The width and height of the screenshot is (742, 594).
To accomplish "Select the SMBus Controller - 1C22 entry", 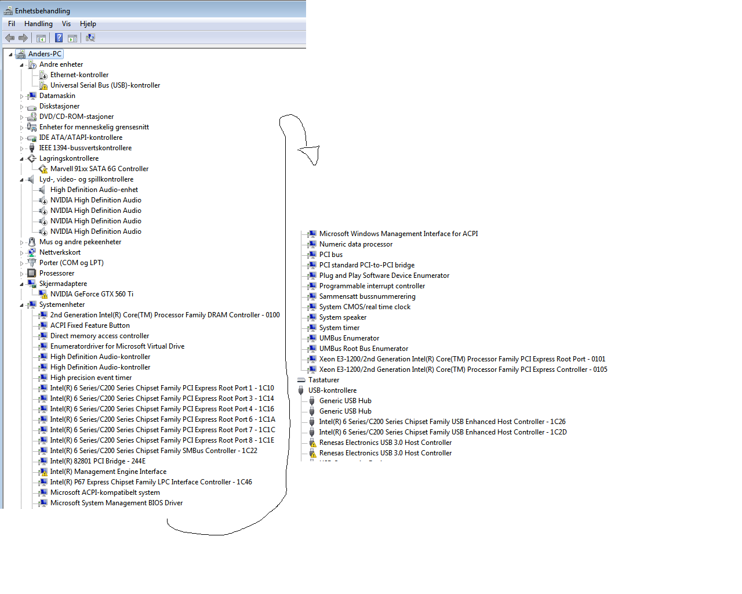I will coord(154,451).
